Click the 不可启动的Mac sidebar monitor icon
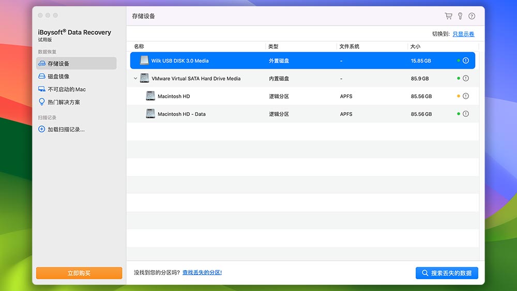Screen dimensions: 517x291 pyautogui.click(x=42, y=89)
